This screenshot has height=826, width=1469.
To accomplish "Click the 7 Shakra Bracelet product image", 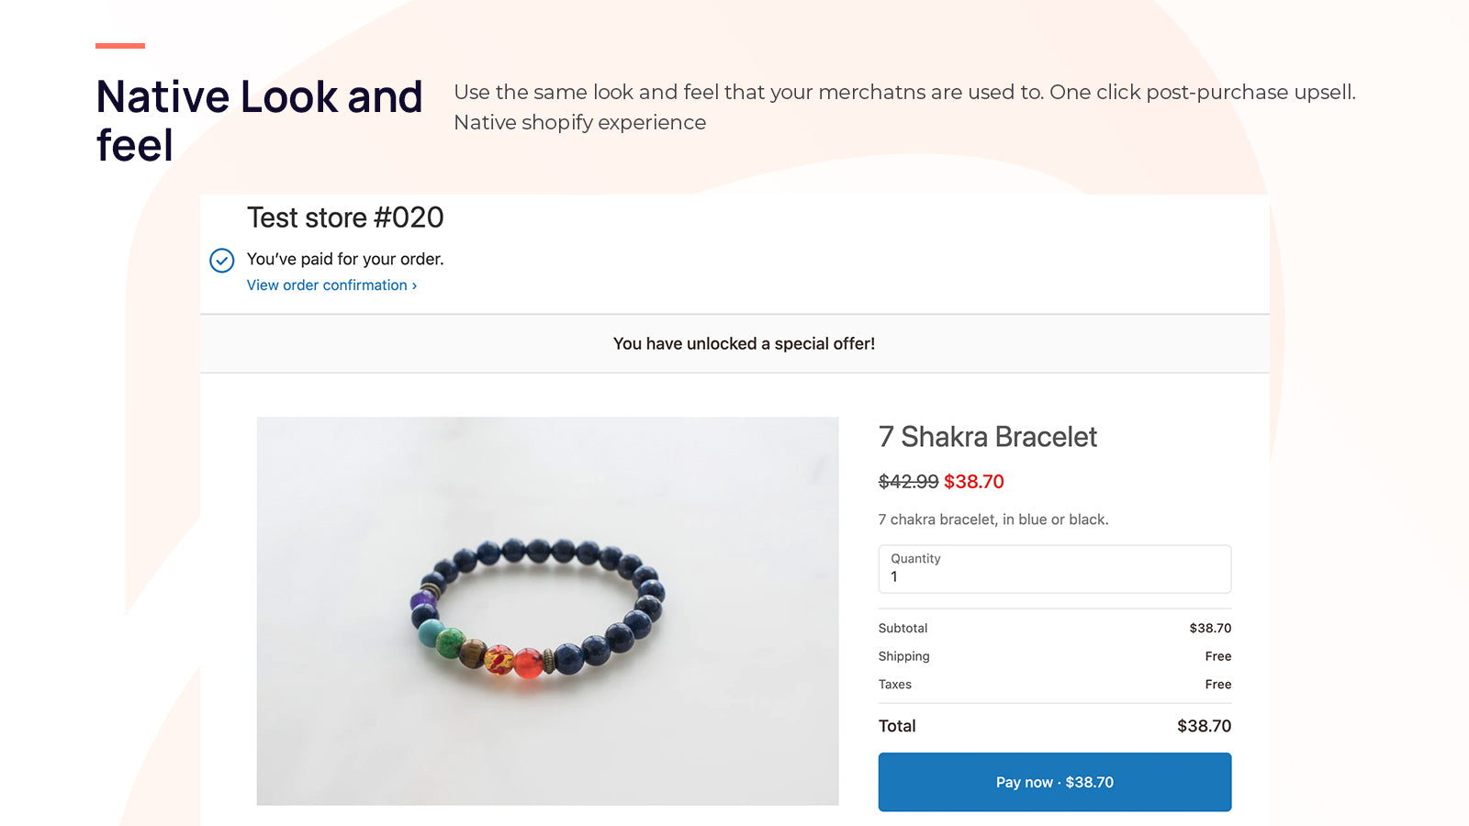I will 547,611.
